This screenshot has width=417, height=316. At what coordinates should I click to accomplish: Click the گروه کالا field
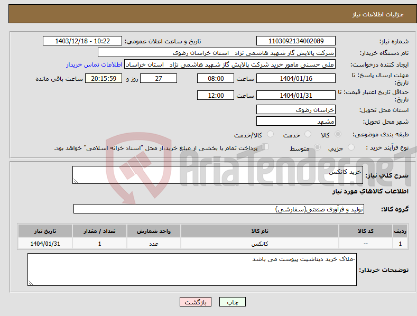tap(219, 209)
